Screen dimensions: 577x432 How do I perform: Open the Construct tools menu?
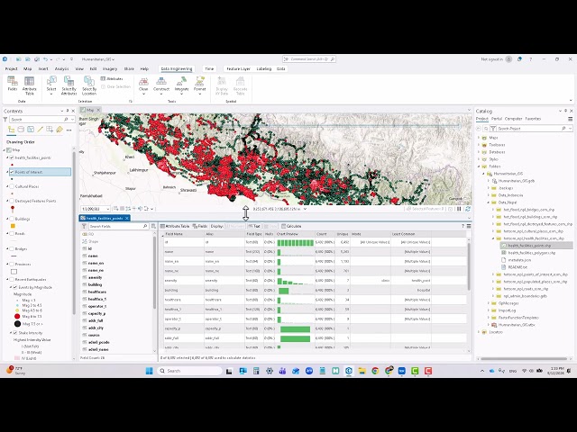click(x=161, y=85)
